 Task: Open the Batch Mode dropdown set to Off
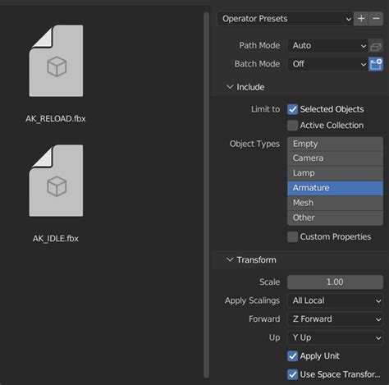pyautogui.click(x=327, y=64)
